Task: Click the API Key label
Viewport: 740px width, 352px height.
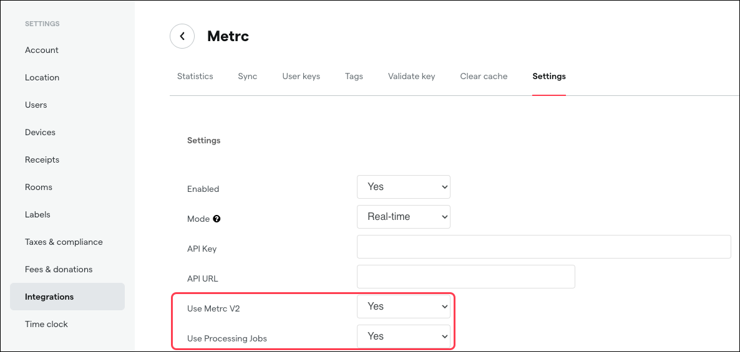Action: [x=202, y=249]
